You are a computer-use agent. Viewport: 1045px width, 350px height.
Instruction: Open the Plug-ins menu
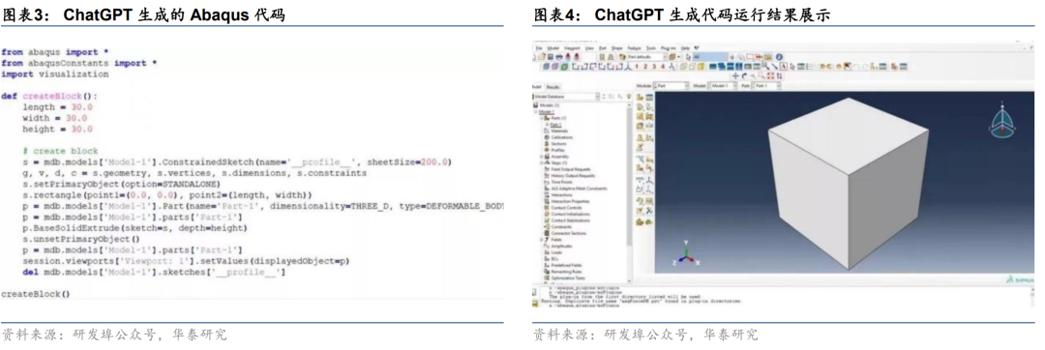point(669,48)
